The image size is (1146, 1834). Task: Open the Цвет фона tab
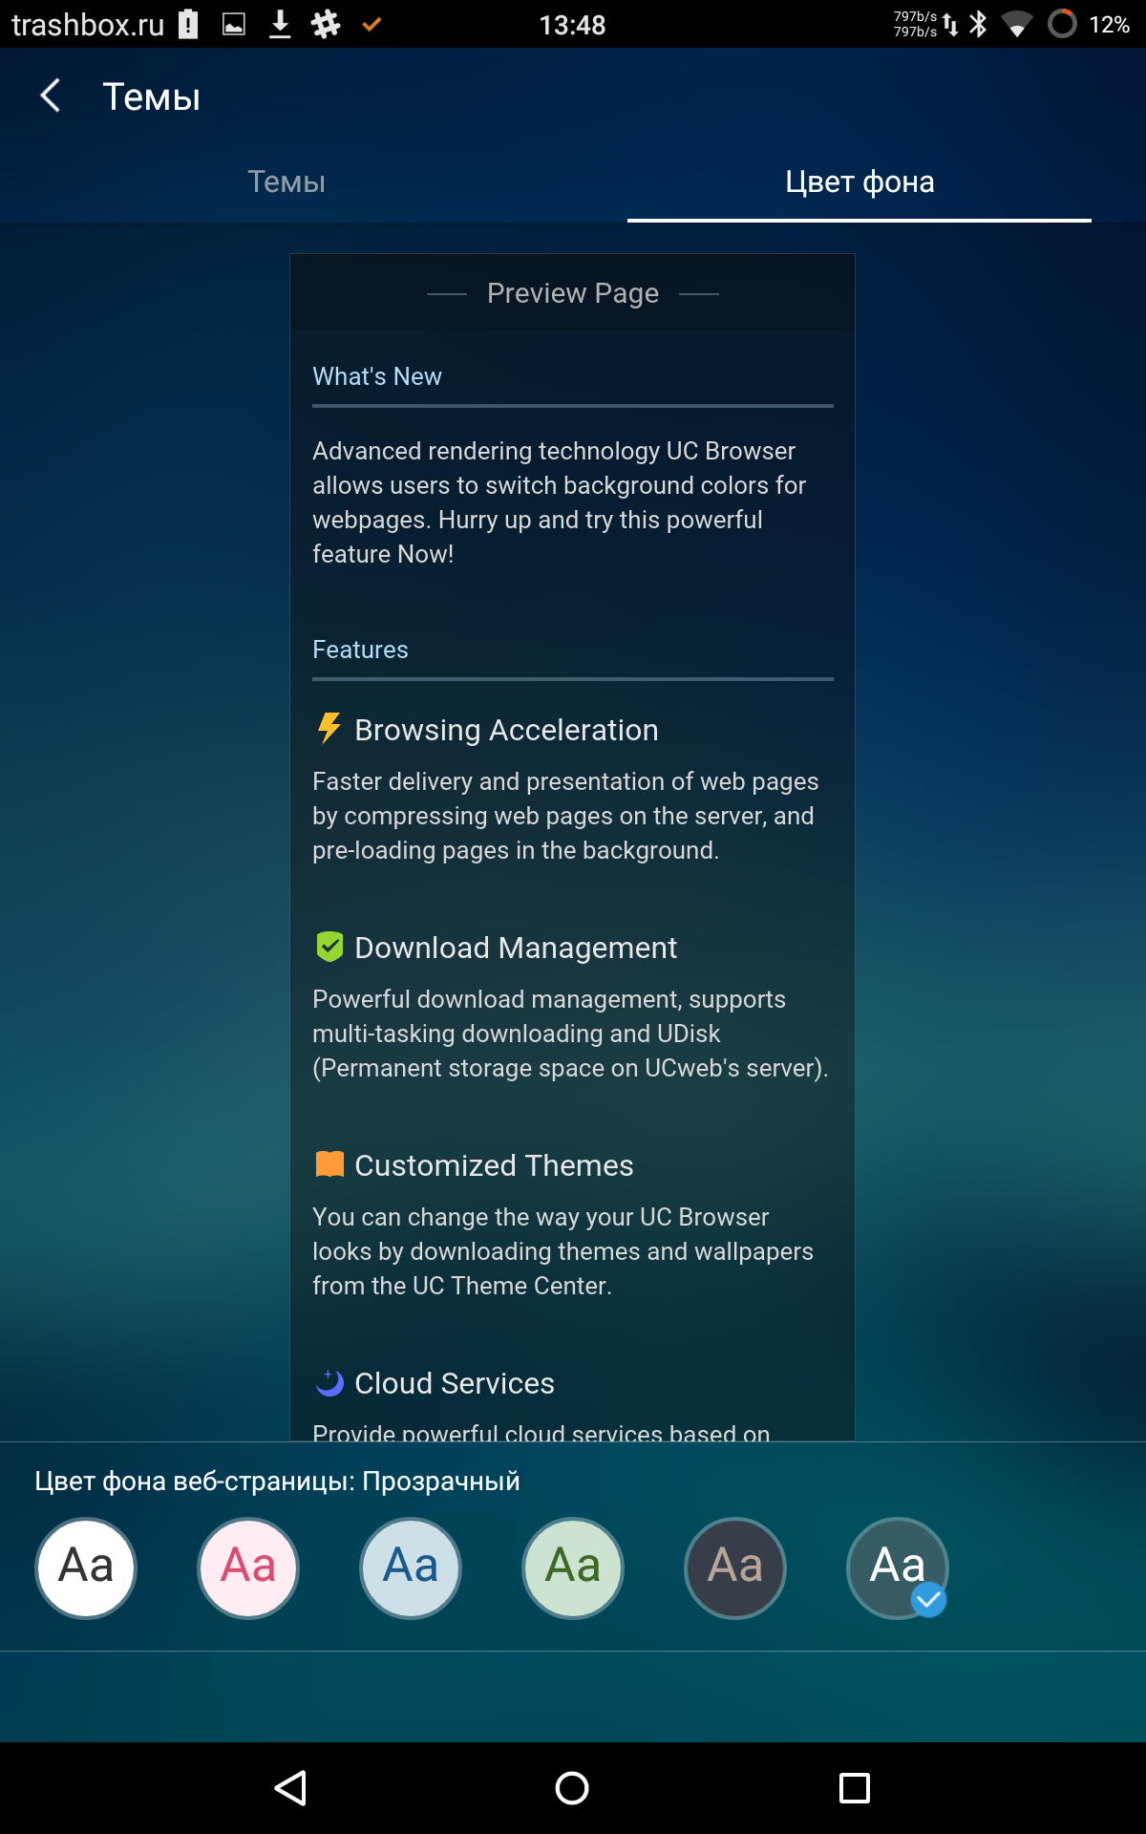coord(859,181)
